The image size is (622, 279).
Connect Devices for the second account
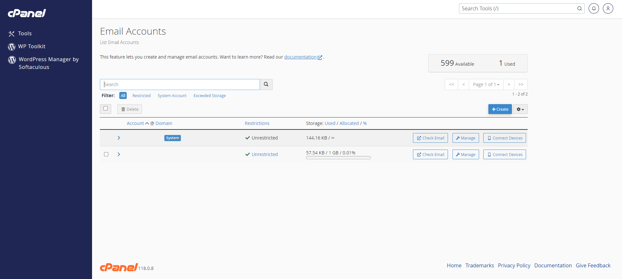coord(505,154)
